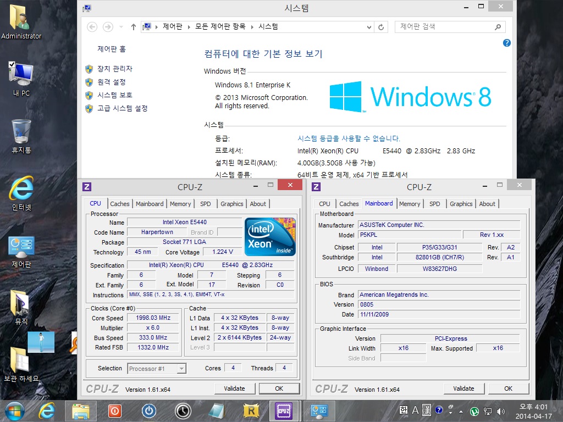Switch to CPU tab in right CPU-Z
Image resolution: width=563 pixels, height=422 pixels.
tap(324, 204)
